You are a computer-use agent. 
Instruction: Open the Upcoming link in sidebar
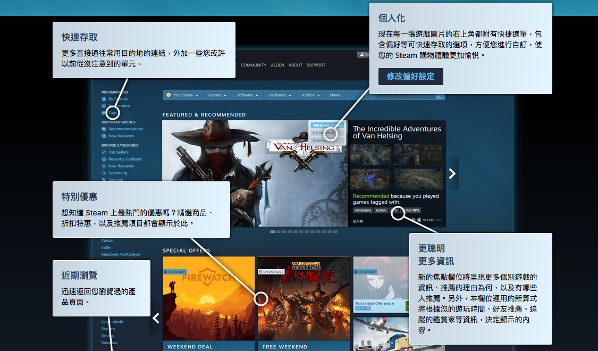tap(117, 173)
